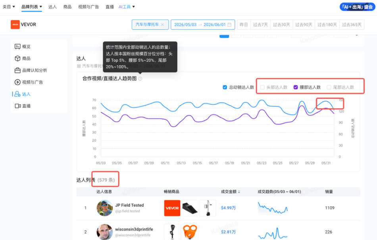
Task: Expand the AI工具 dropdown menu
Action: [127, 7]
